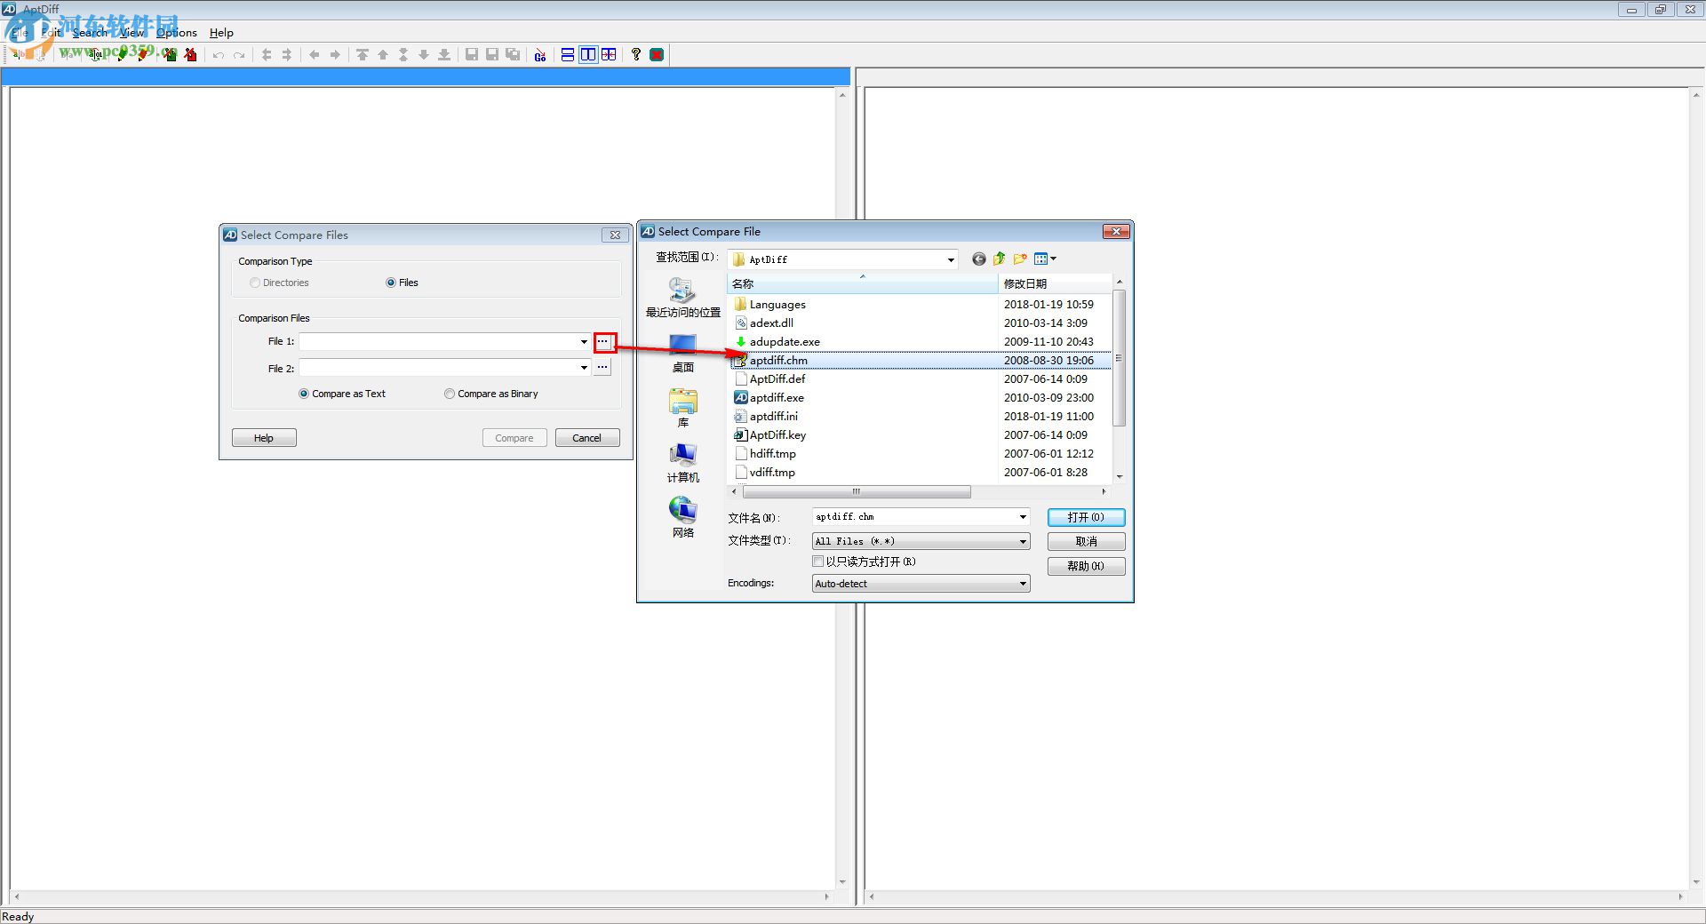The image size is (1706, 924).
Task: Click the yellow question mark help icon
Action: click(x=636, y=55)
